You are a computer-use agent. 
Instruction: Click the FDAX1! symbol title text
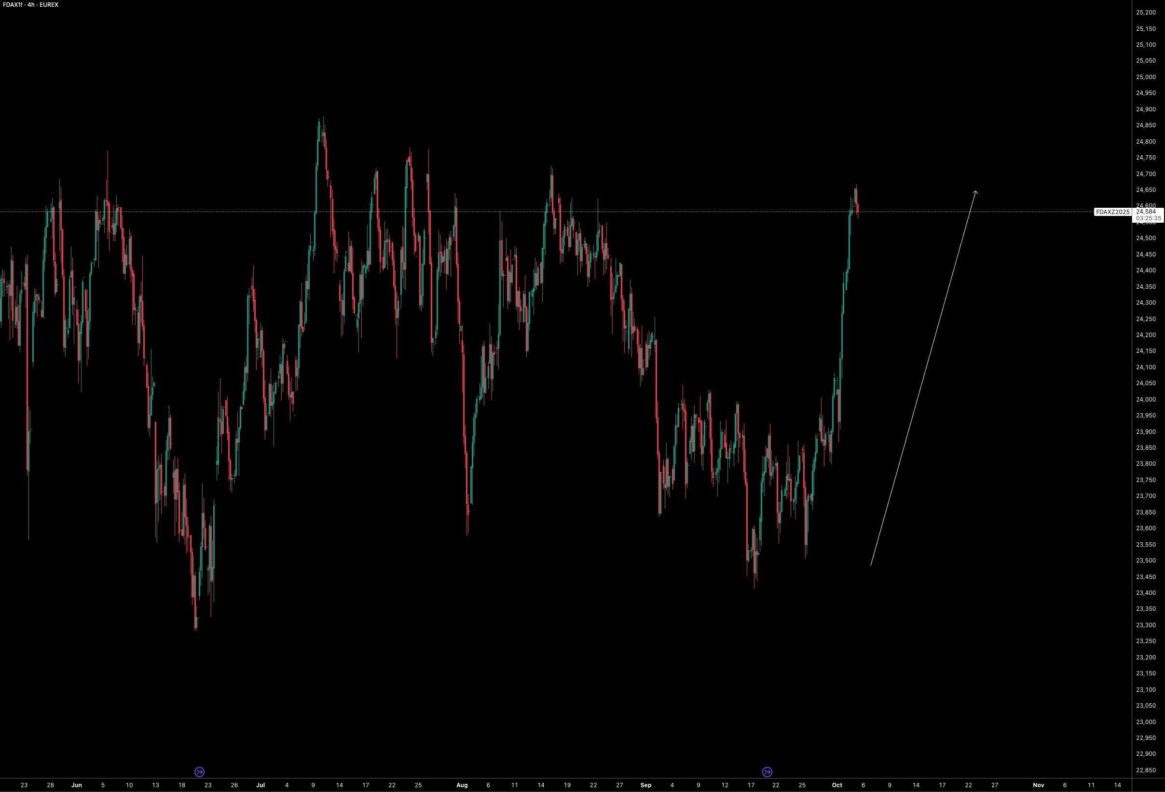(x=13, y=4)
